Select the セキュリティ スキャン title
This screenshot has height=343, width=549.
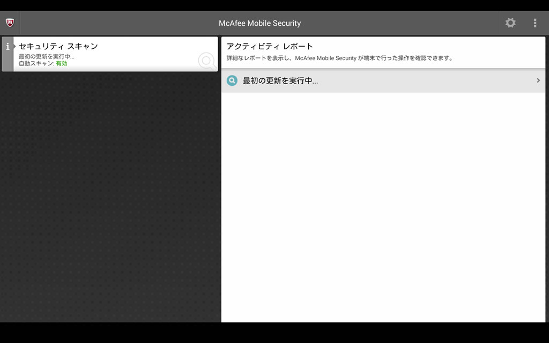pyautogui.click(x=58, y=47)
